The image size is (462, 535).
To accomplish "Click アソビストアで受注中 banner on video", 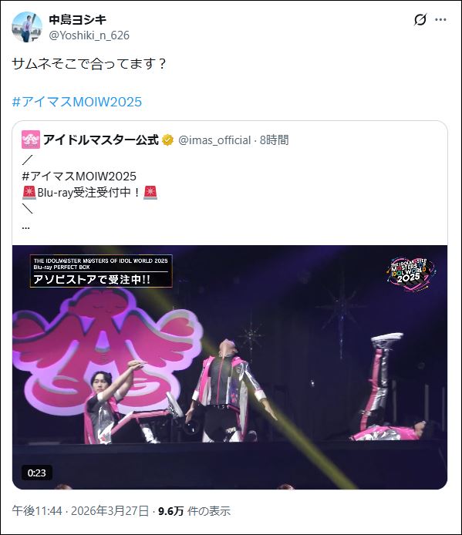I will click(101, 271).
